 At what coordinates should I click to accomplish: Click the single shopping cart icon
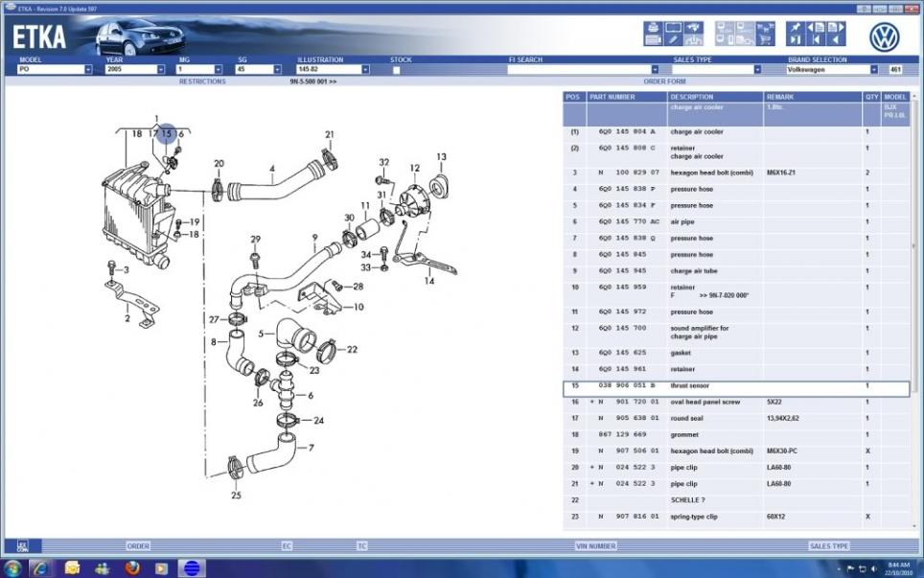click(x=766, y=40)
